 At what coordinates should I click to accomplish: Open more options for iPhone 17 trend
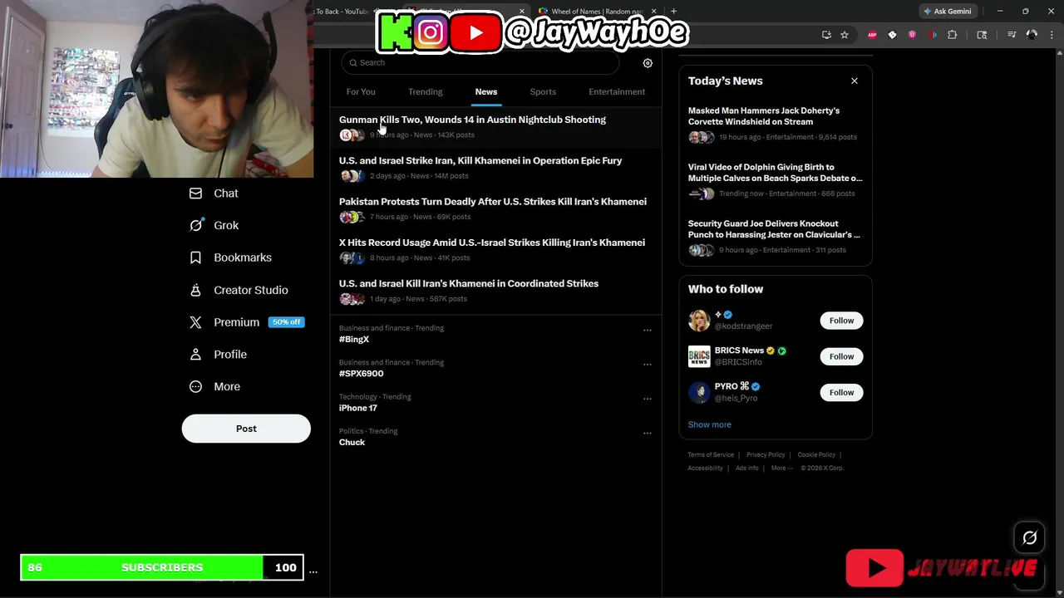647,399
